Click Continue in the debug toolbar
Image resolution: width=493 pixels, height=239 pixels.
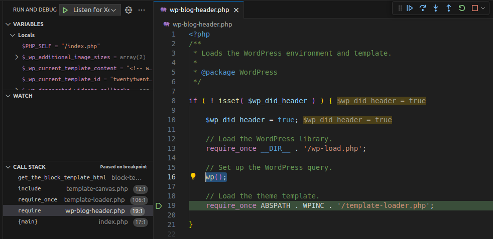[410, 9]
